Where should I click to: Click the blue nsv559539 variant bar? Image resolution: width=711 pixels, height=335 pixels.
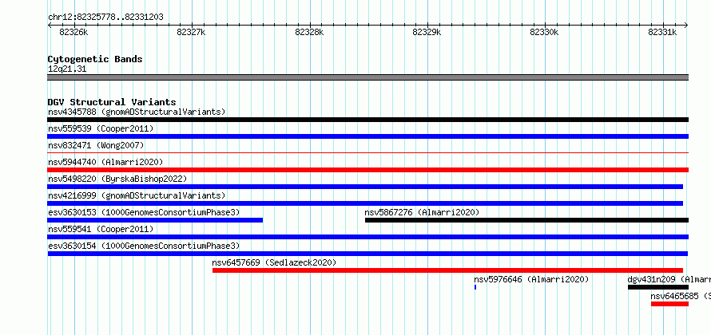click(367, 136)
